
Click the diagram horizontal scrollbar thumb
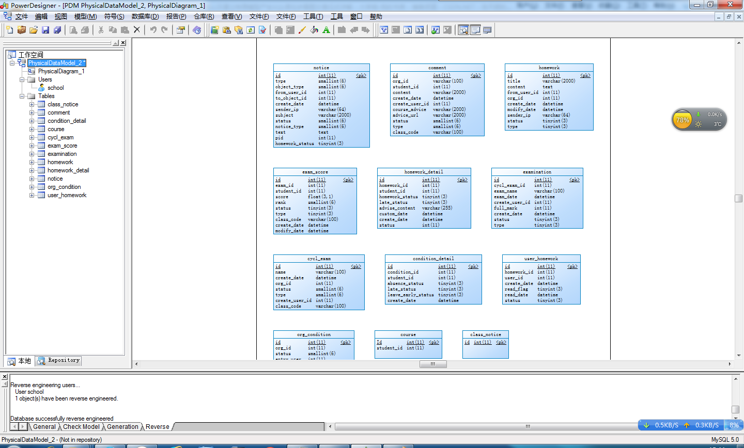(x=433, y=364)
